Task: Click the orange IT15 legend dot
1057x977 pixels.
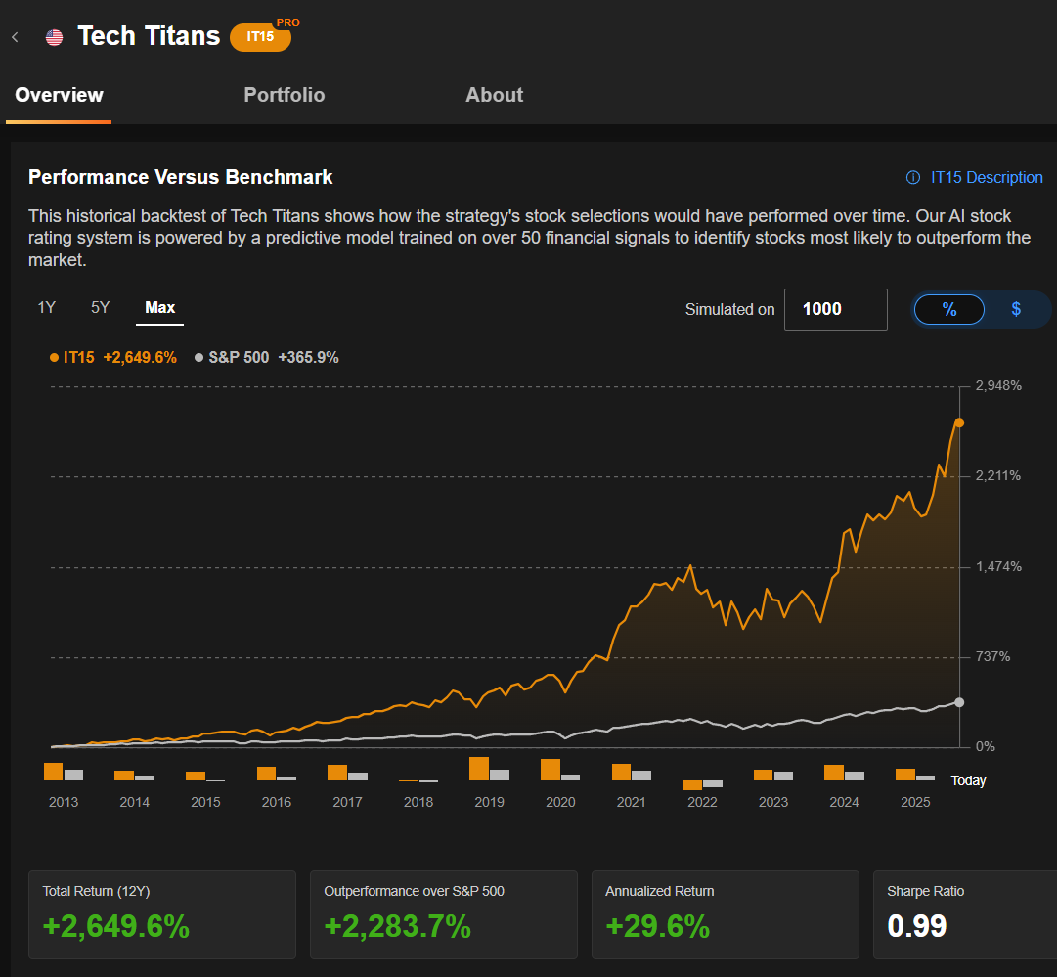Action: [54, 358]
